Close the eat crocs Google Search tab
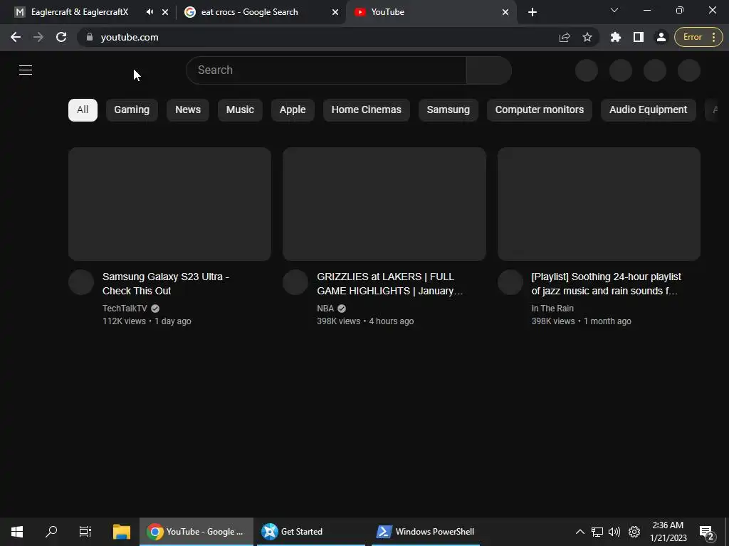The image size is (729, 546). (x=335, y=12)
